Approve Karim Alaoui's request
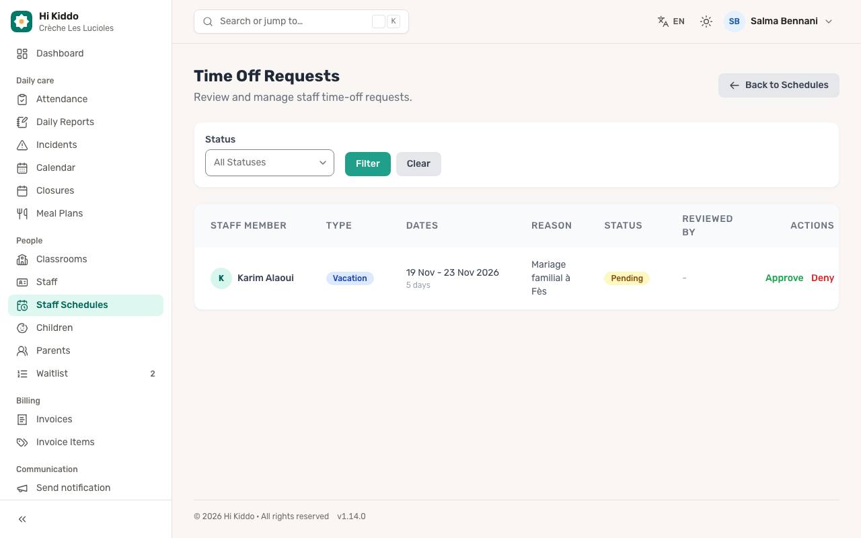The image size is (861, 538). click(x=784, y=278)
